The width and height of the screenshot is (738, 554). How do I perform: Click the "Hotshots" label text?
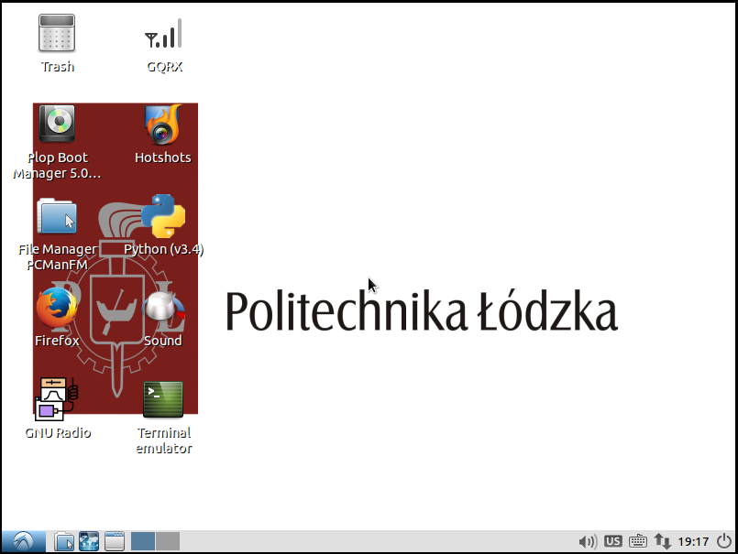tap(163, 158)
